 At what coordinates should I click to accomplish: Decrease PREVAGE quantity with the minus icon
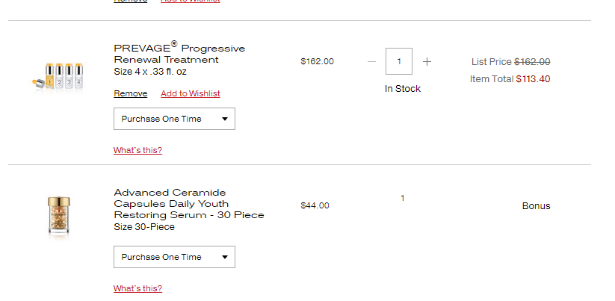[372, 61]
